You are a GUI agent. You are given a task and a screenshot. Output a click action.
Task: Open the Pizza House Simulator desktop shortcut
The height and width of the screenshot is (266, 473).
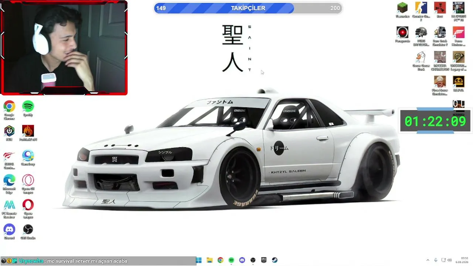440,85
